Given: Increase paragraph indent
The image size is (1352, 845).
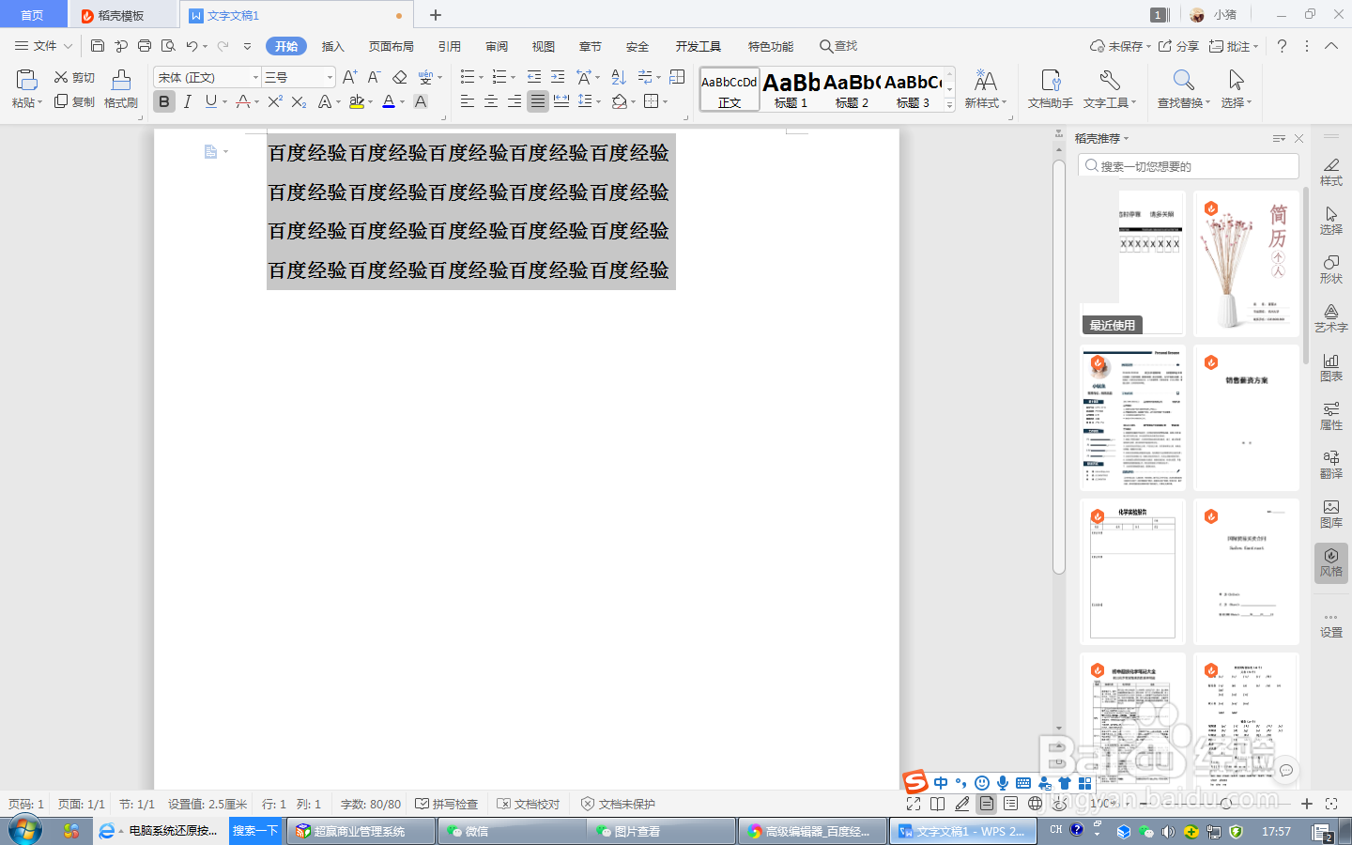Looking at the screenshot, I should click(558, 77).
